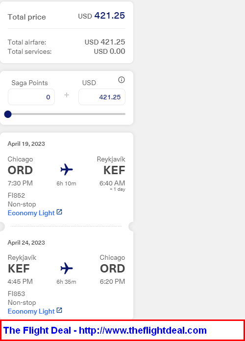The width and height of the screenshot is (245, 341).
Task: Click the Saga Points input field
Action: [31, 97]
